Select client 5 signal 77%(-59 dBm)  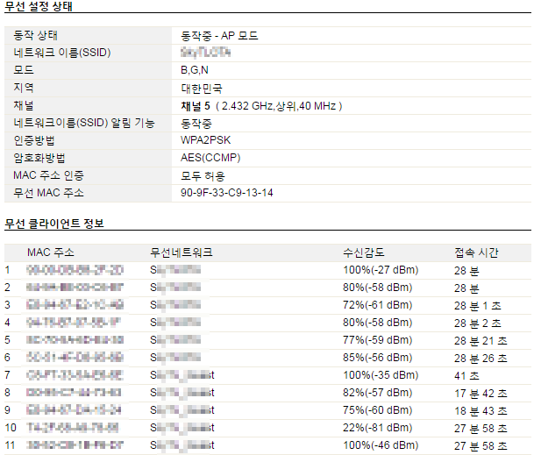point(377,340)
